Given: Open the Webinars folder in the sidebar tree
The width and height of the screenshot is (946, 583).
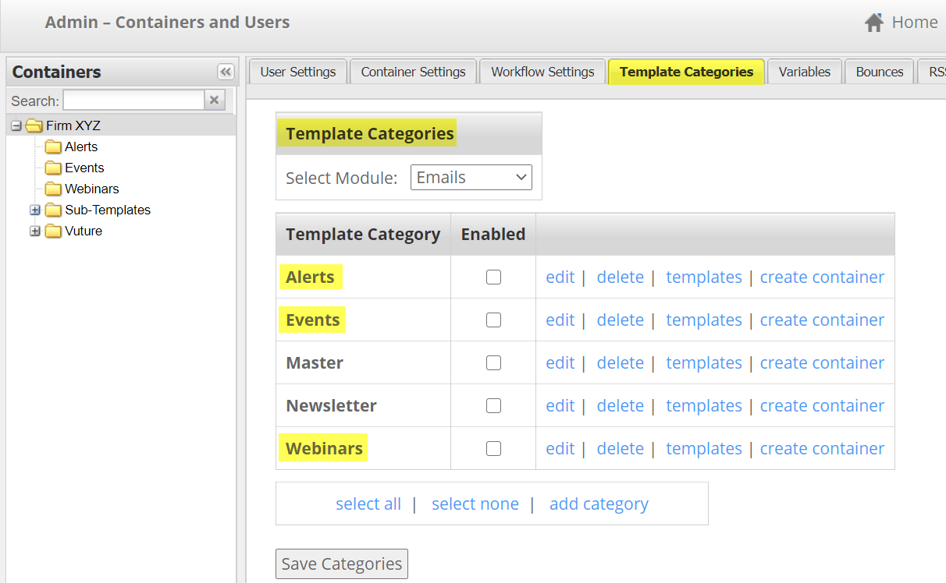Looking at the screenshot, I should pos(52,189).
